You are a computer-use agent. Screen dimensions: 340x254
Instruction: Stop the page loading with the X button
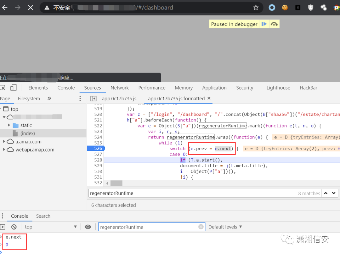[31, 8]
